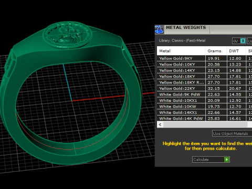Click the Library: Classic - (Fast)-Metal label

182,40
